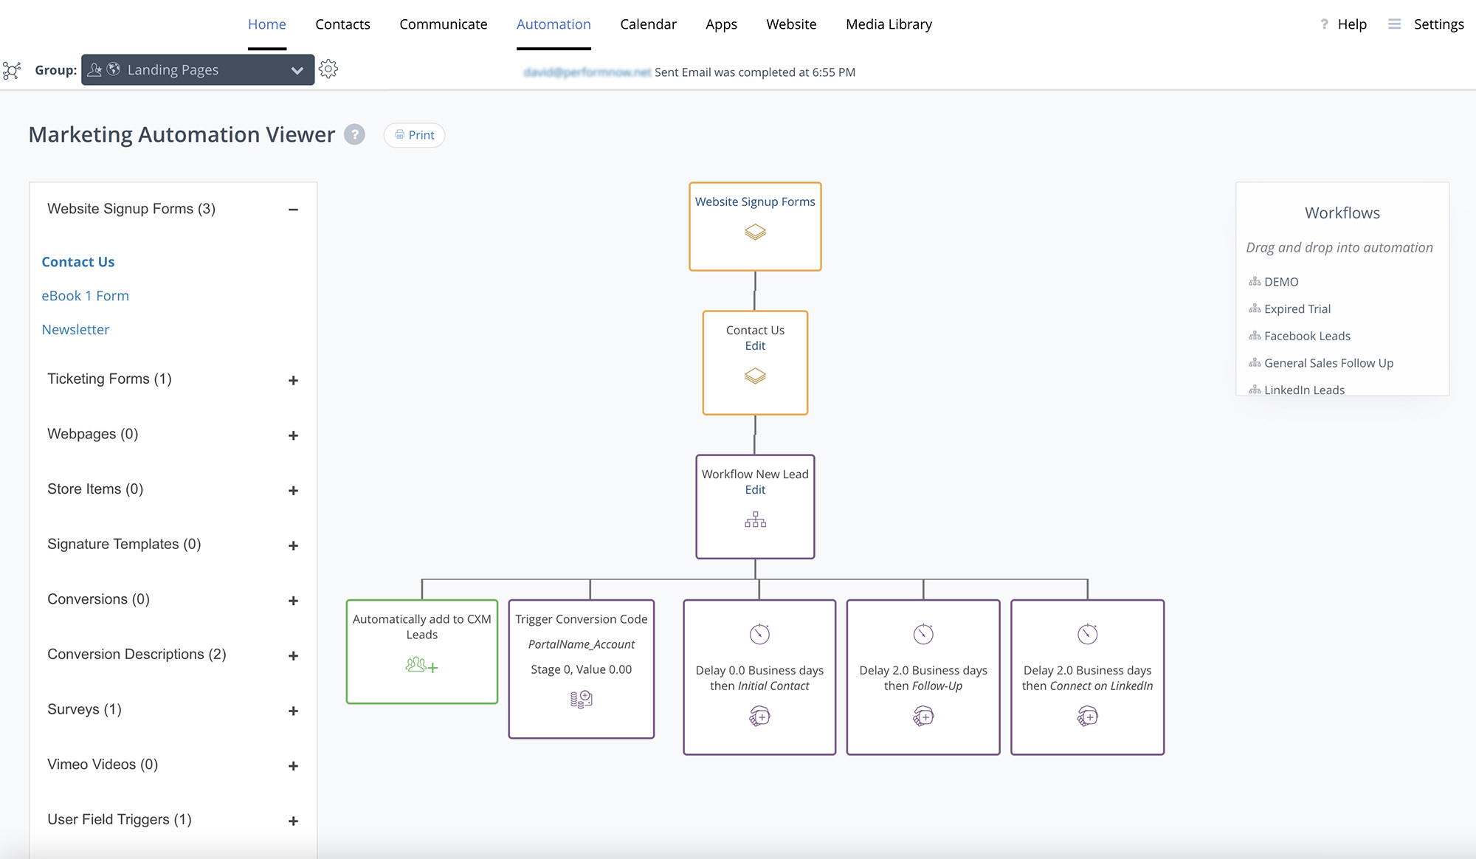1476x859 pixels.
Task: Click the network icon left of Group
Action: (x=12, y=70)
